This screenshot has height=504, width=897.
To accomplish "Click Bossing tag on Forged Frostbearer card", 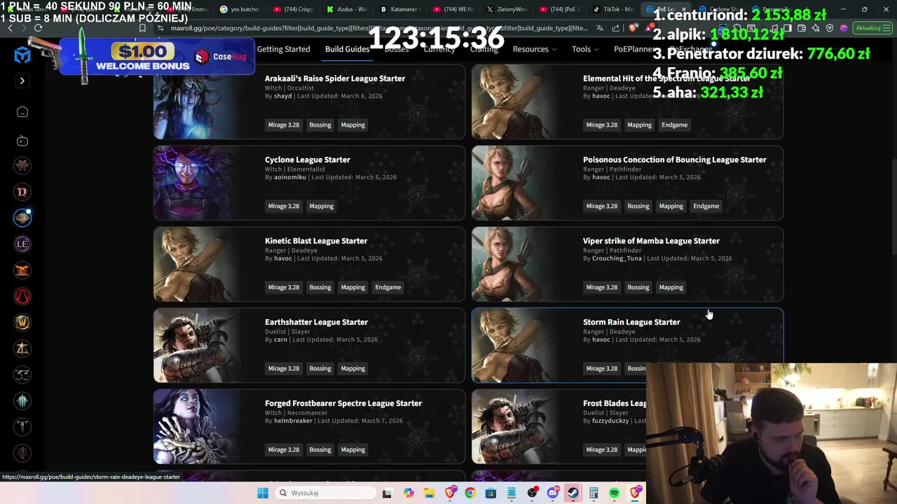I will pos(320,449).
